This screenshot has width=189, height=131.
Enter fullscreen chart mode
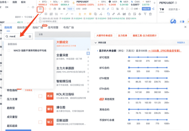pyautogui.click(x=127, y=9)
